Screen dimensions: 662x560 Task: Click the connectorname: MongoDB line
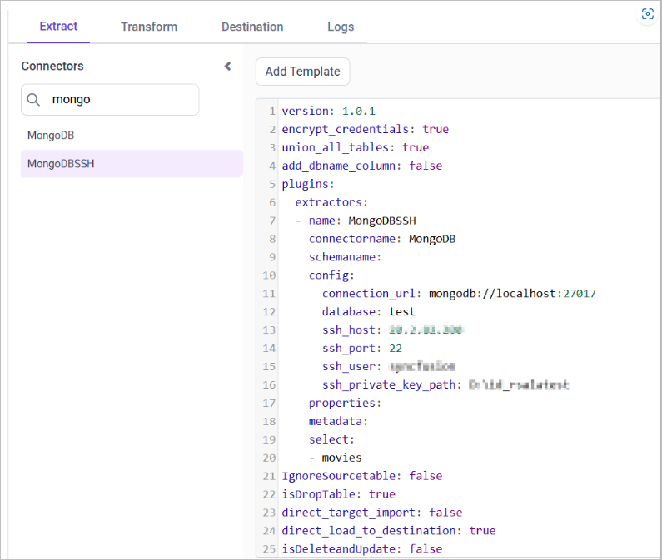click(x=382, y=239)
